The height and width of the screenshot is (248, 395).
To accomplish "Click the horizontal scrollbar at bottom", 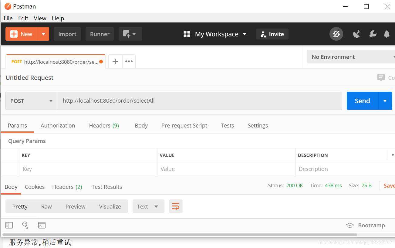I will [180, 235].
